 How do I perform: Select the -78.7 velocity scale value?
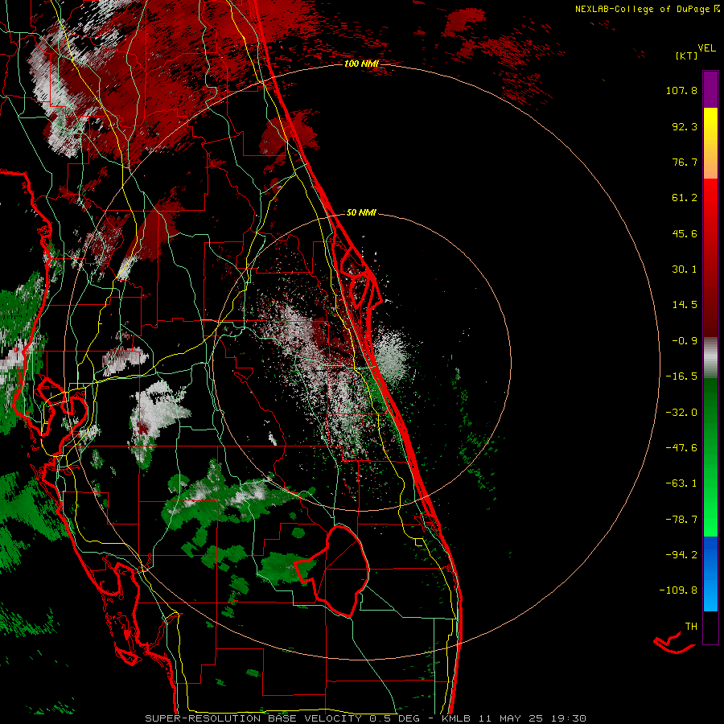681,520
